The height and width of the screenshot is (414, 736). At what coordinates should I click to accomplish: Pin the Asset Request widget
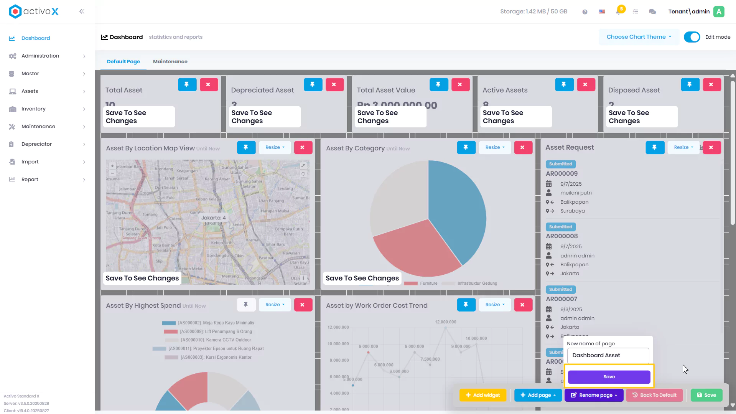pyautogui.click(x=655, y=147)
